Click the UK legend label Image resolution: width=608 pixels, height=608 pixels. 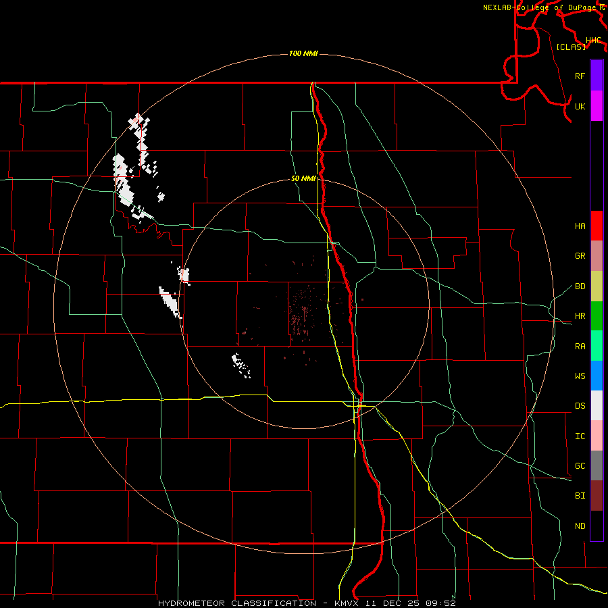pyautogui.click(x=580, y=106)
